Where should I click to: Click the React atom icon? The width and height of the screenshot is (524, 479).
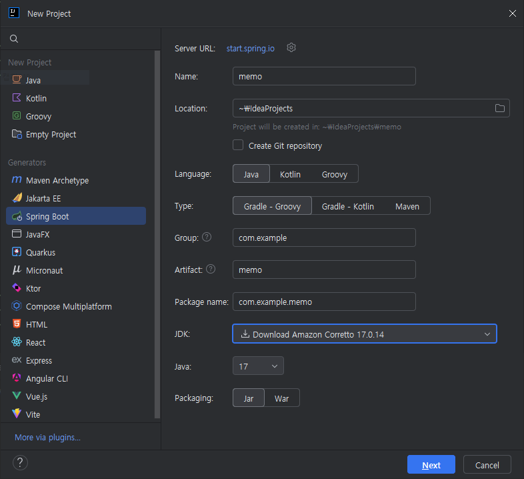tap(17, 342)
